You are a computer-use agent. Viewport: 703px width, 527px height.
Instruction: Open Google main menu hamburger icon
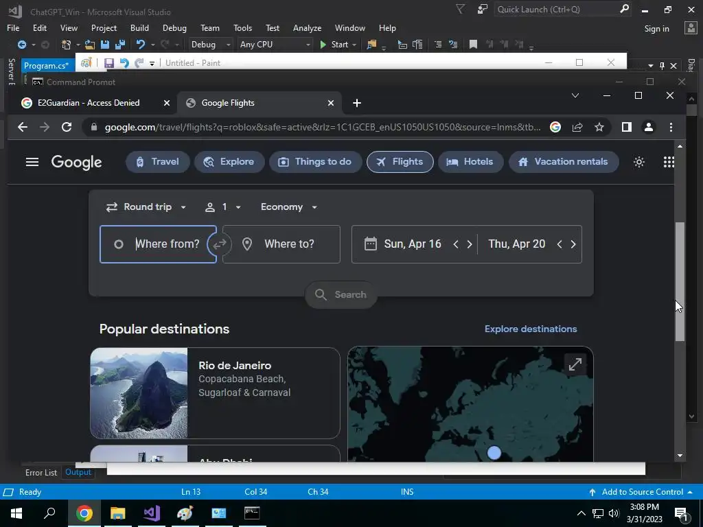[x=32, y=162]
